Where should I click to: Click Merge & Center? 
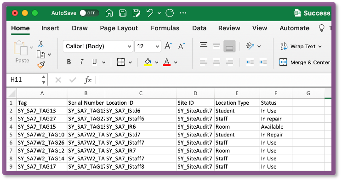[304, 62]
